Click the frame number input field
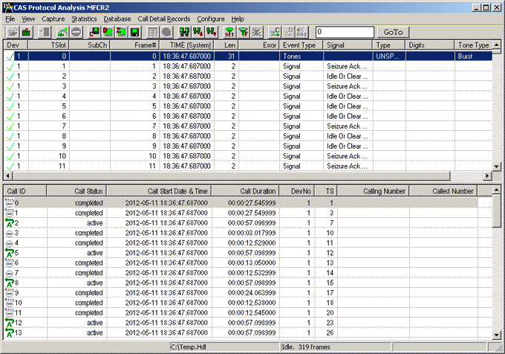505x354 pixels. [x=345, y=32]
